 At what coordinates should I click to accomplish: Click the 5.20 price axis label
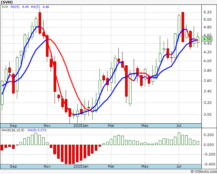(207, 12)
